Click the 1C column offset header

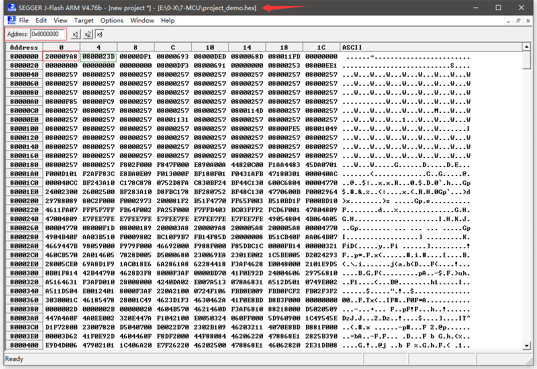321,47
